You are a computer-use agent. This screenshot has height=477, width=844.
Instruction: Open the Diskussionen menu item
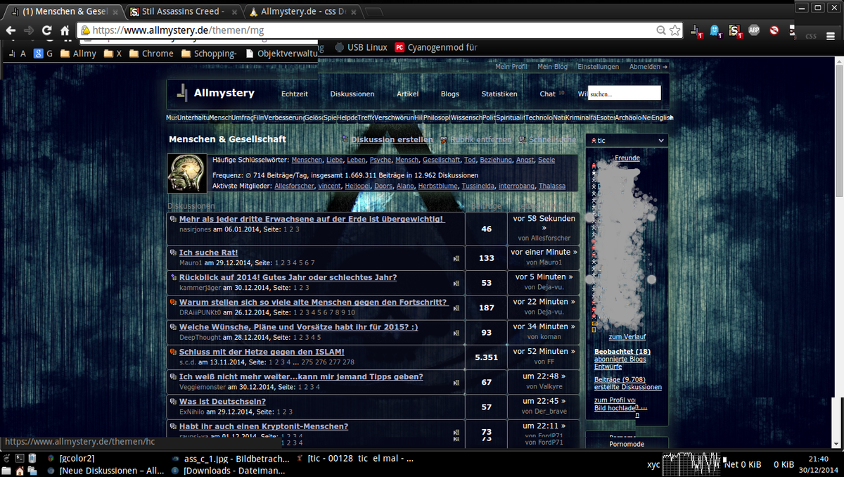[352, 94]
